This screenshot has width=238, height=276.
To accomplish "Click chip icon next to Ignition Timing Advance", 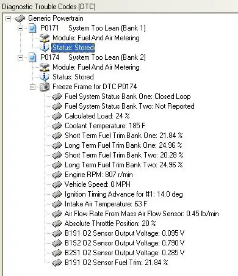I will coord(57,194).
